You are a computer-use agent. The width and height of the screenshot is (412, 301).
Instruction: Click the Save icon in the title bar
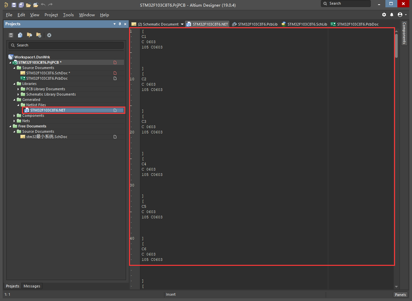14,5
